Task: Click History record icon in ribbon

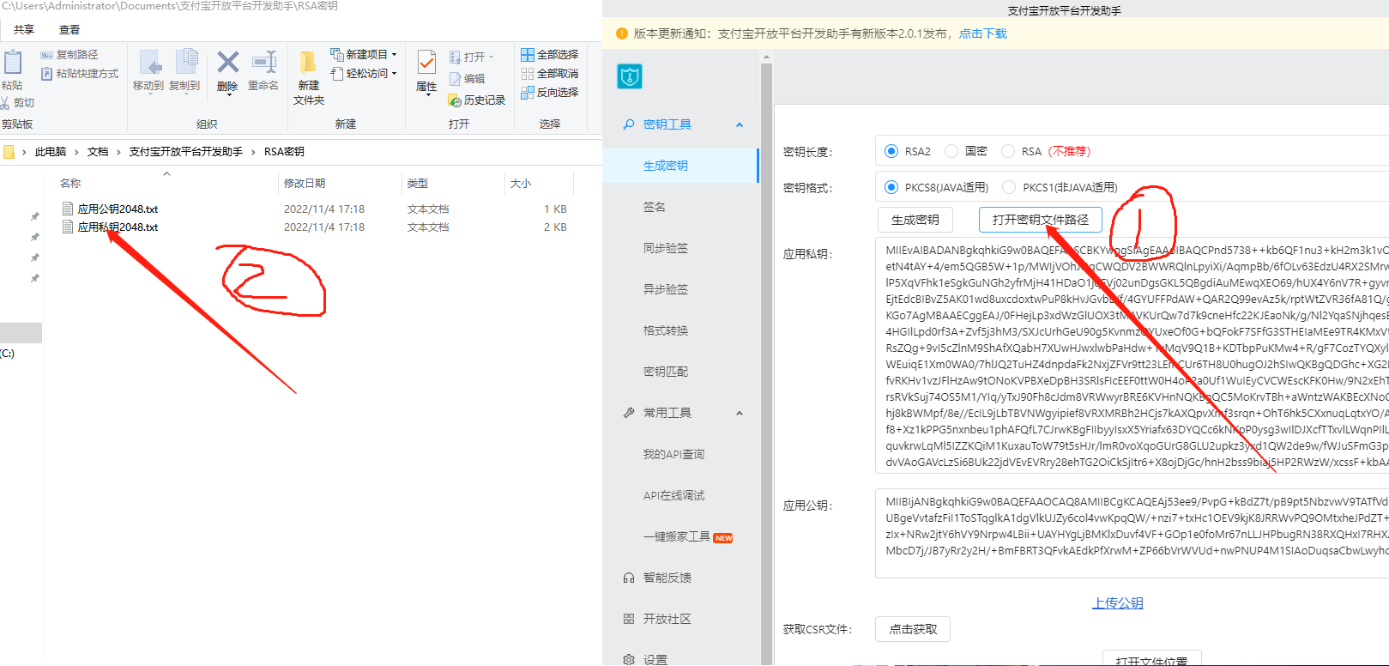Action: (x=456, y=101)
